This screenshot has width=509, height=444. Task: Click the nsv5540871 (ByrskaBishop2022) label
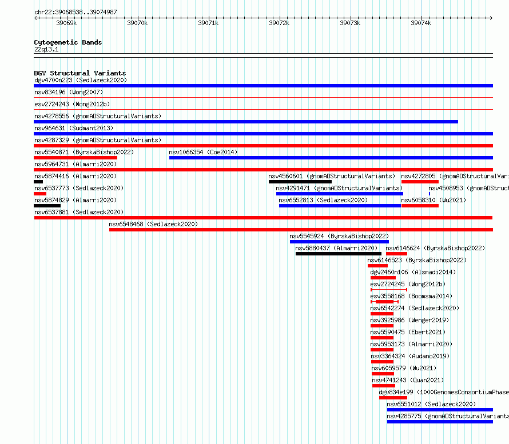click(84, 152)
